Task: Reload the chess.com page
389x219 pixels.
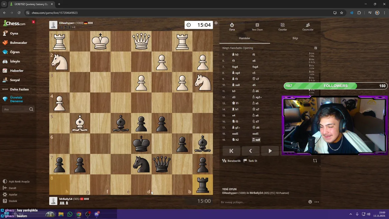Action: pyautogui.click(x=19, y=13)
